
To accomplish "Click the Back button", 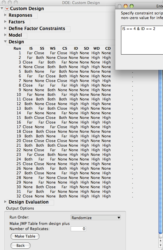I will pyautogui.click(x=20, y=246).
